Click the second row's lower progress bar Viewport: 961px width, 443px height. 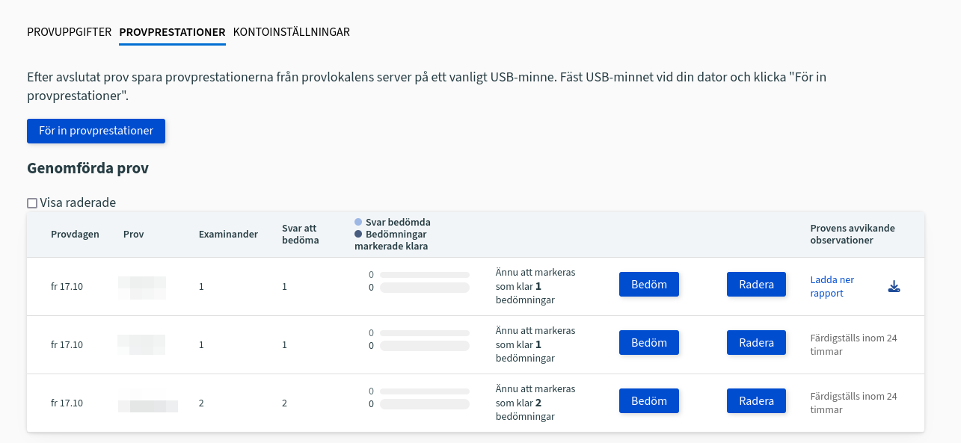(x=424, y=346)
